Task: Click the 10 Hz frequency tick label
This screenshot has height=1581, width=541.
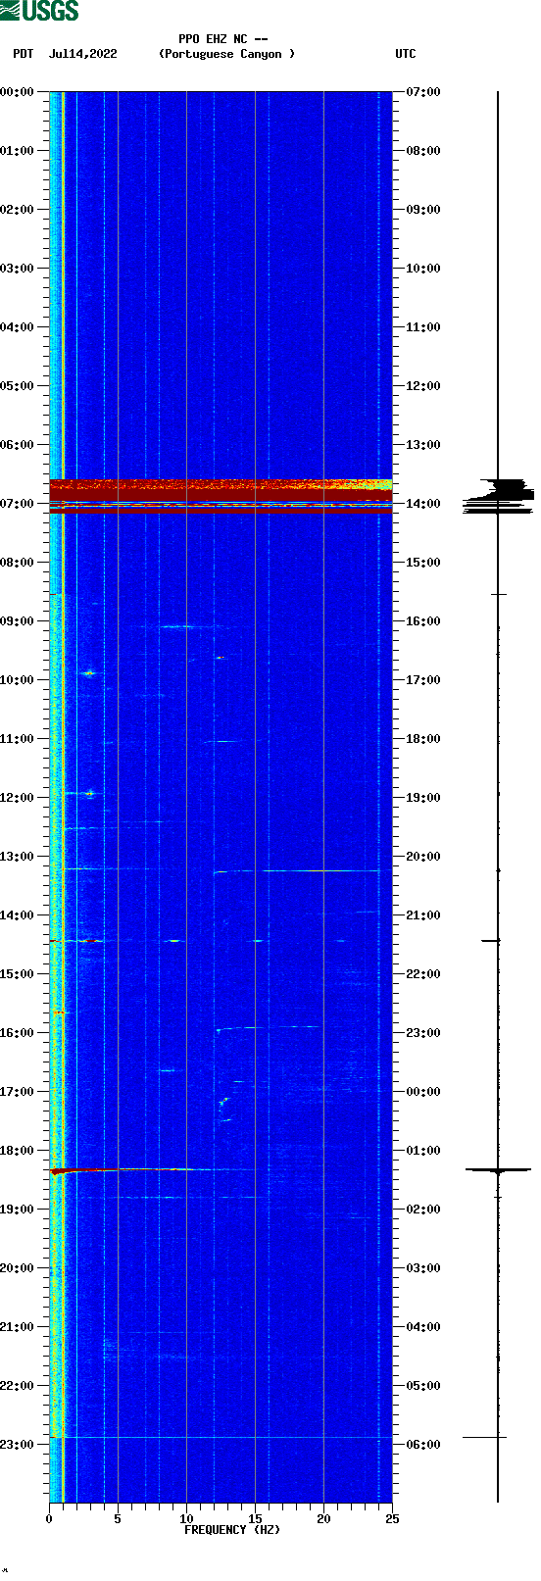Action: click(x=186, y=1519)
